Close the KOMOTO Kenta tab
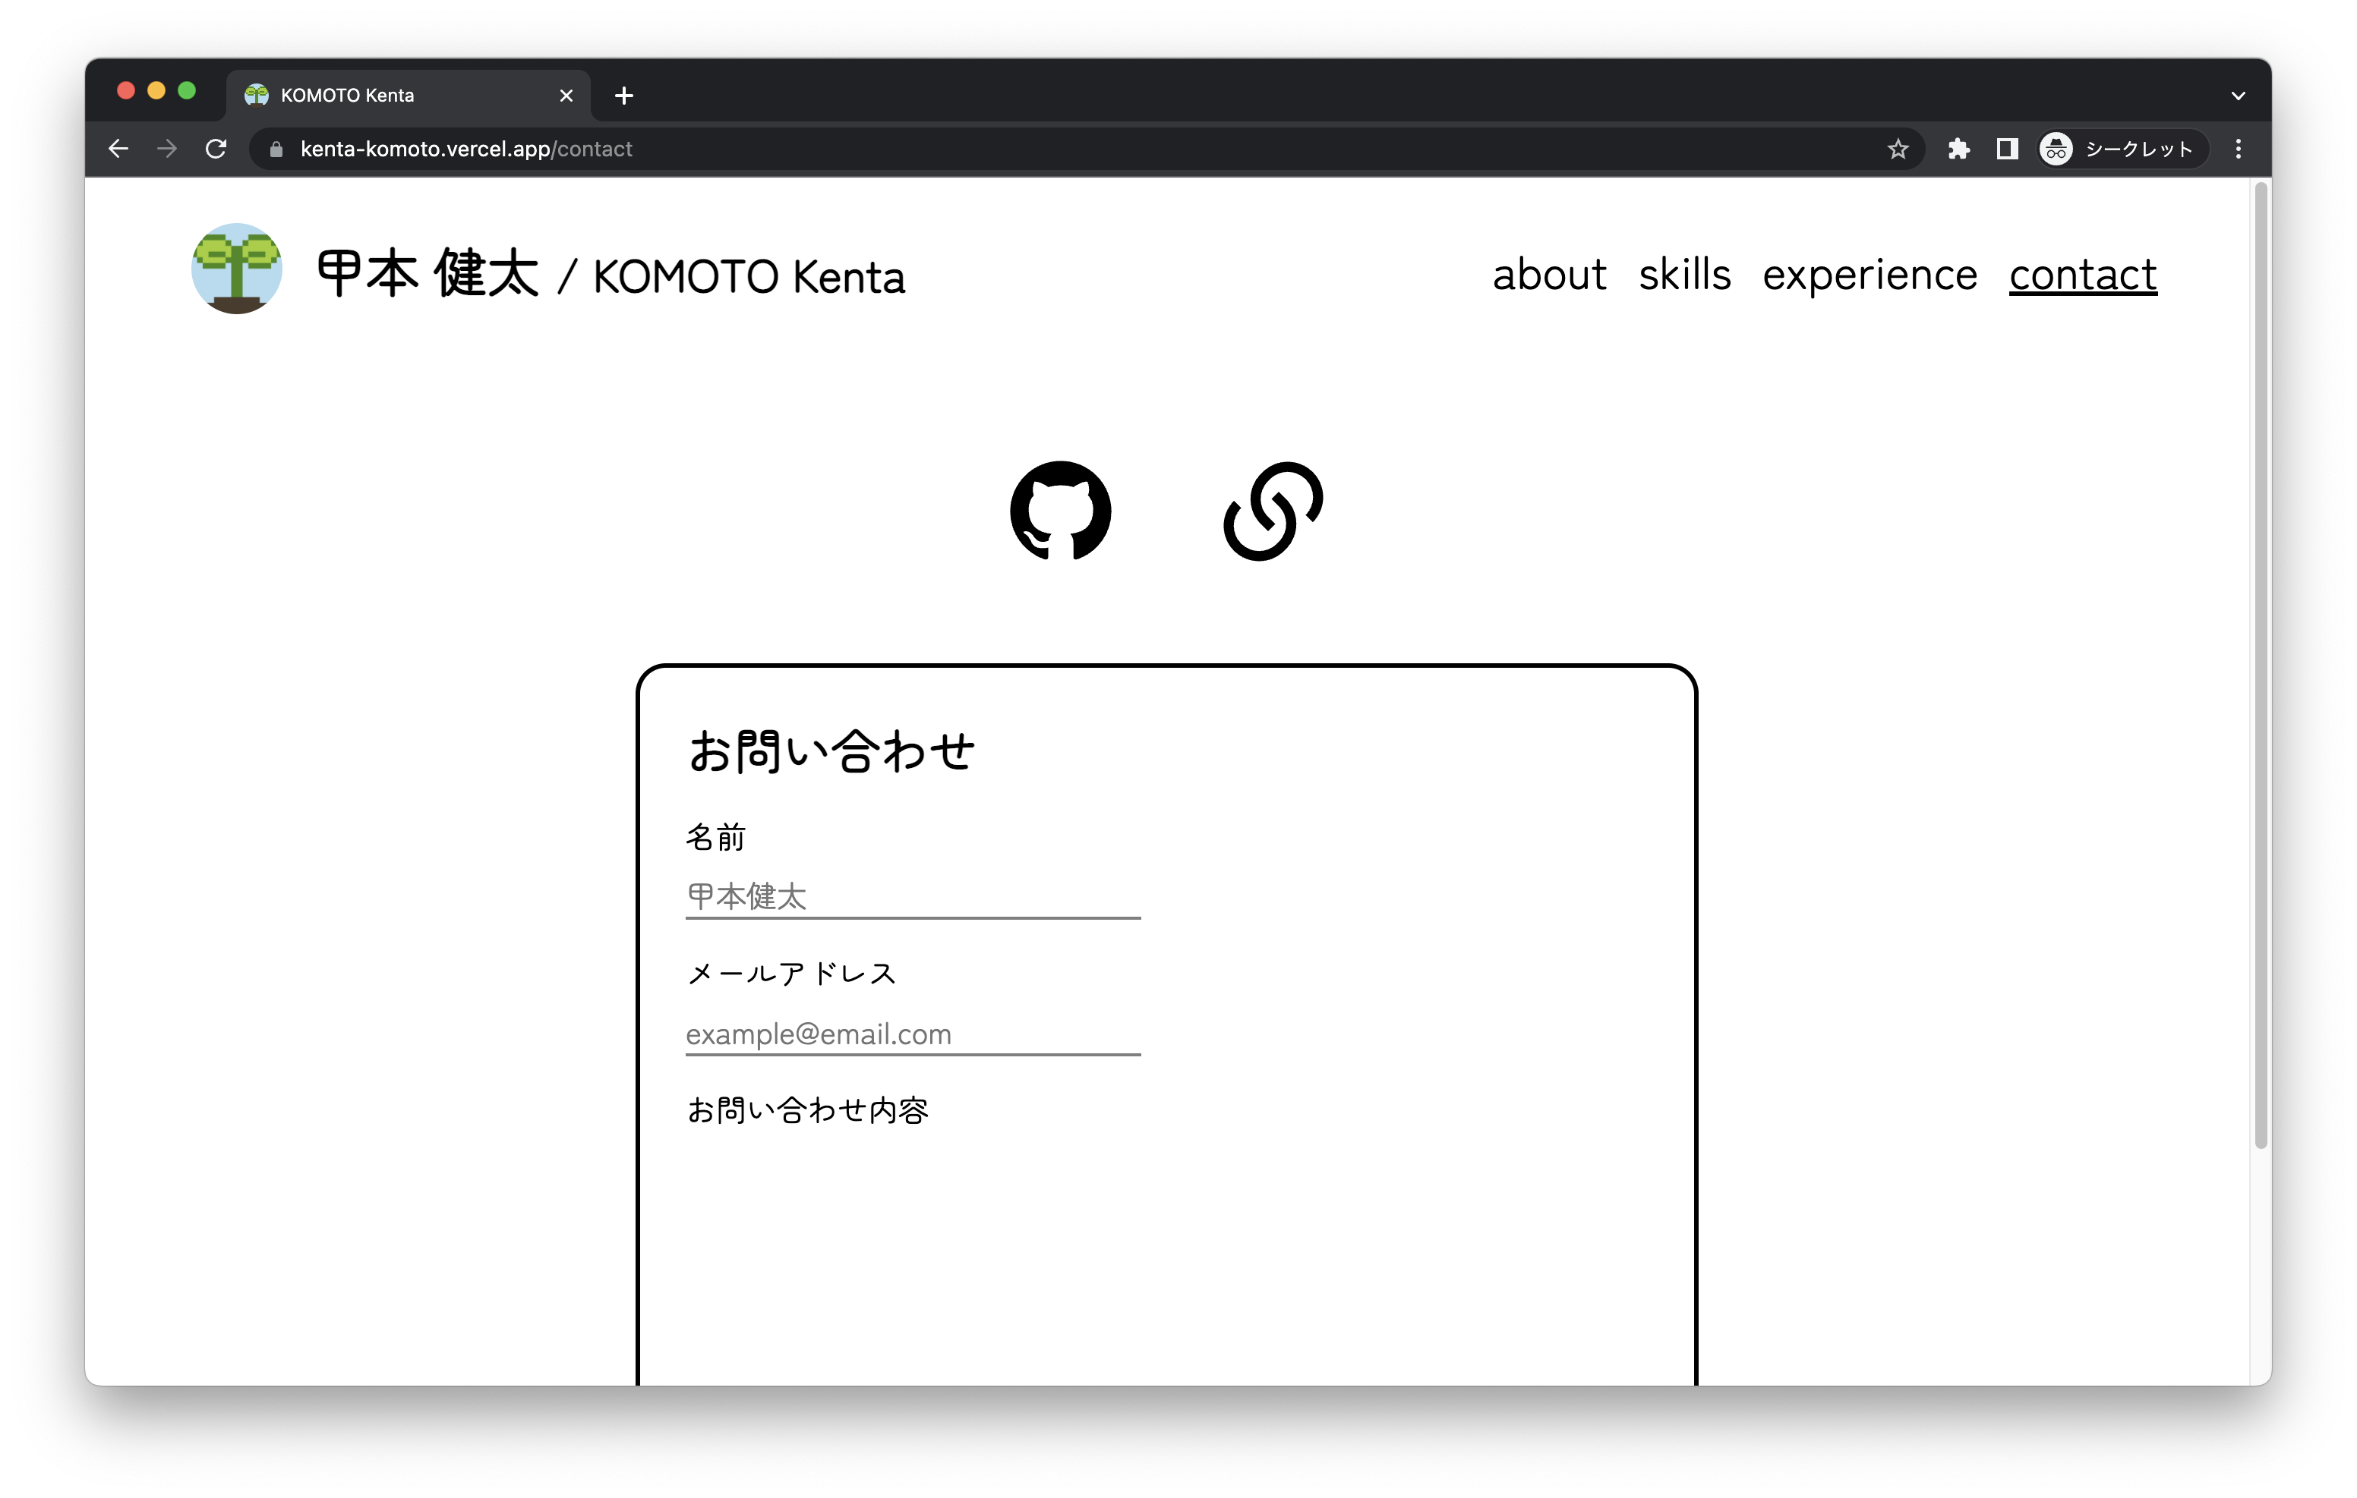This screenshot has height=1498, width=2357. 566,96
